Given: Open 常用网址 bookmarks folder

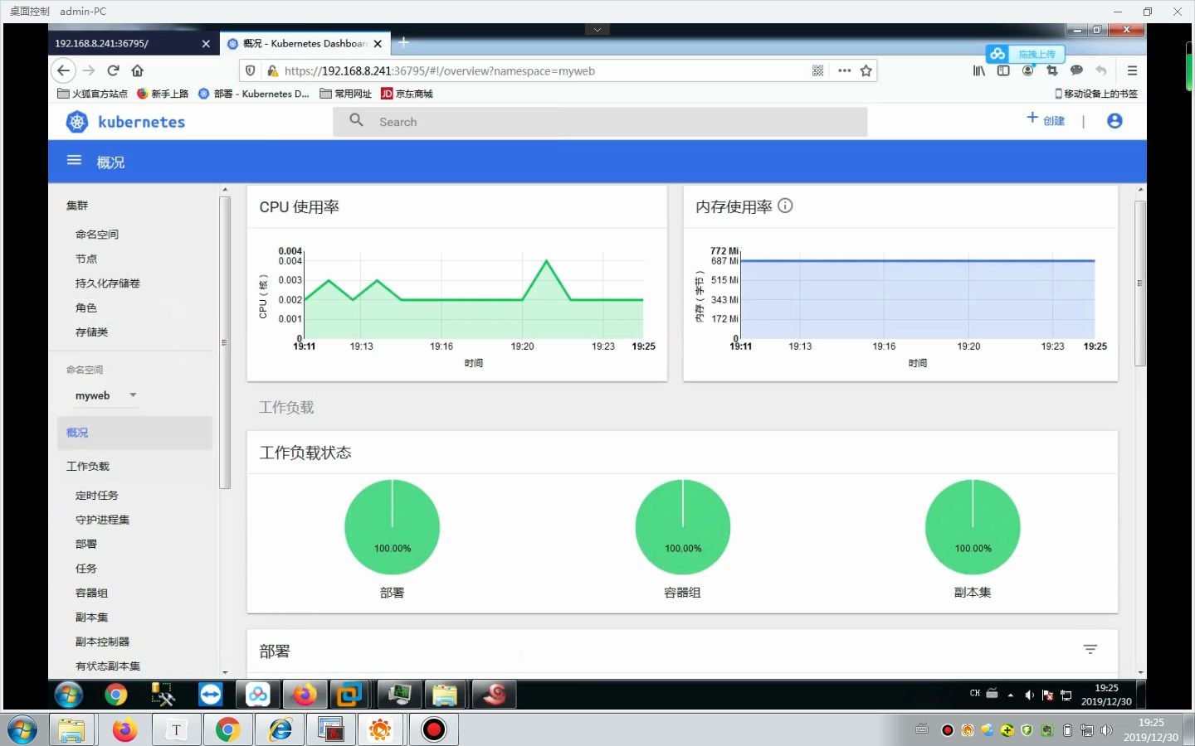Looking at the screenshot, I should [346, 94].
